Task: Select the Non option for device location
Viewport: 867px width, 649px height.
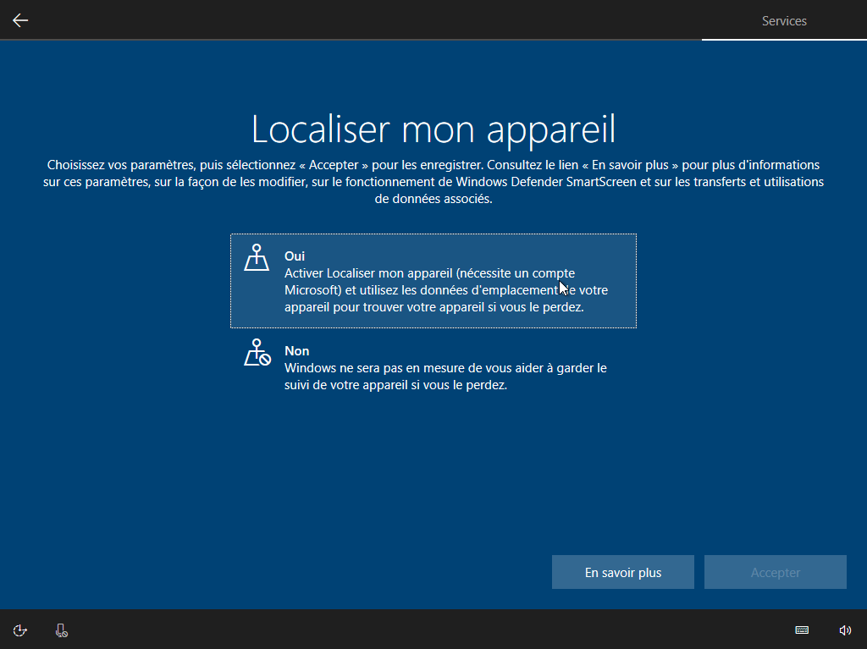Action: (433, 367)
